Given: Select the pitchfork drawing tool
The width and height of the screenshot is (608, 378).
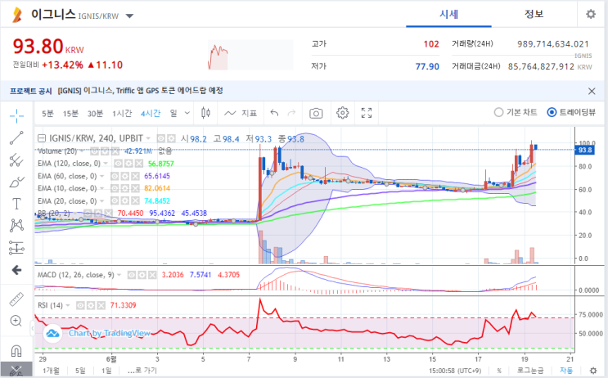Looking at the screenshot, I should [16, 160].
